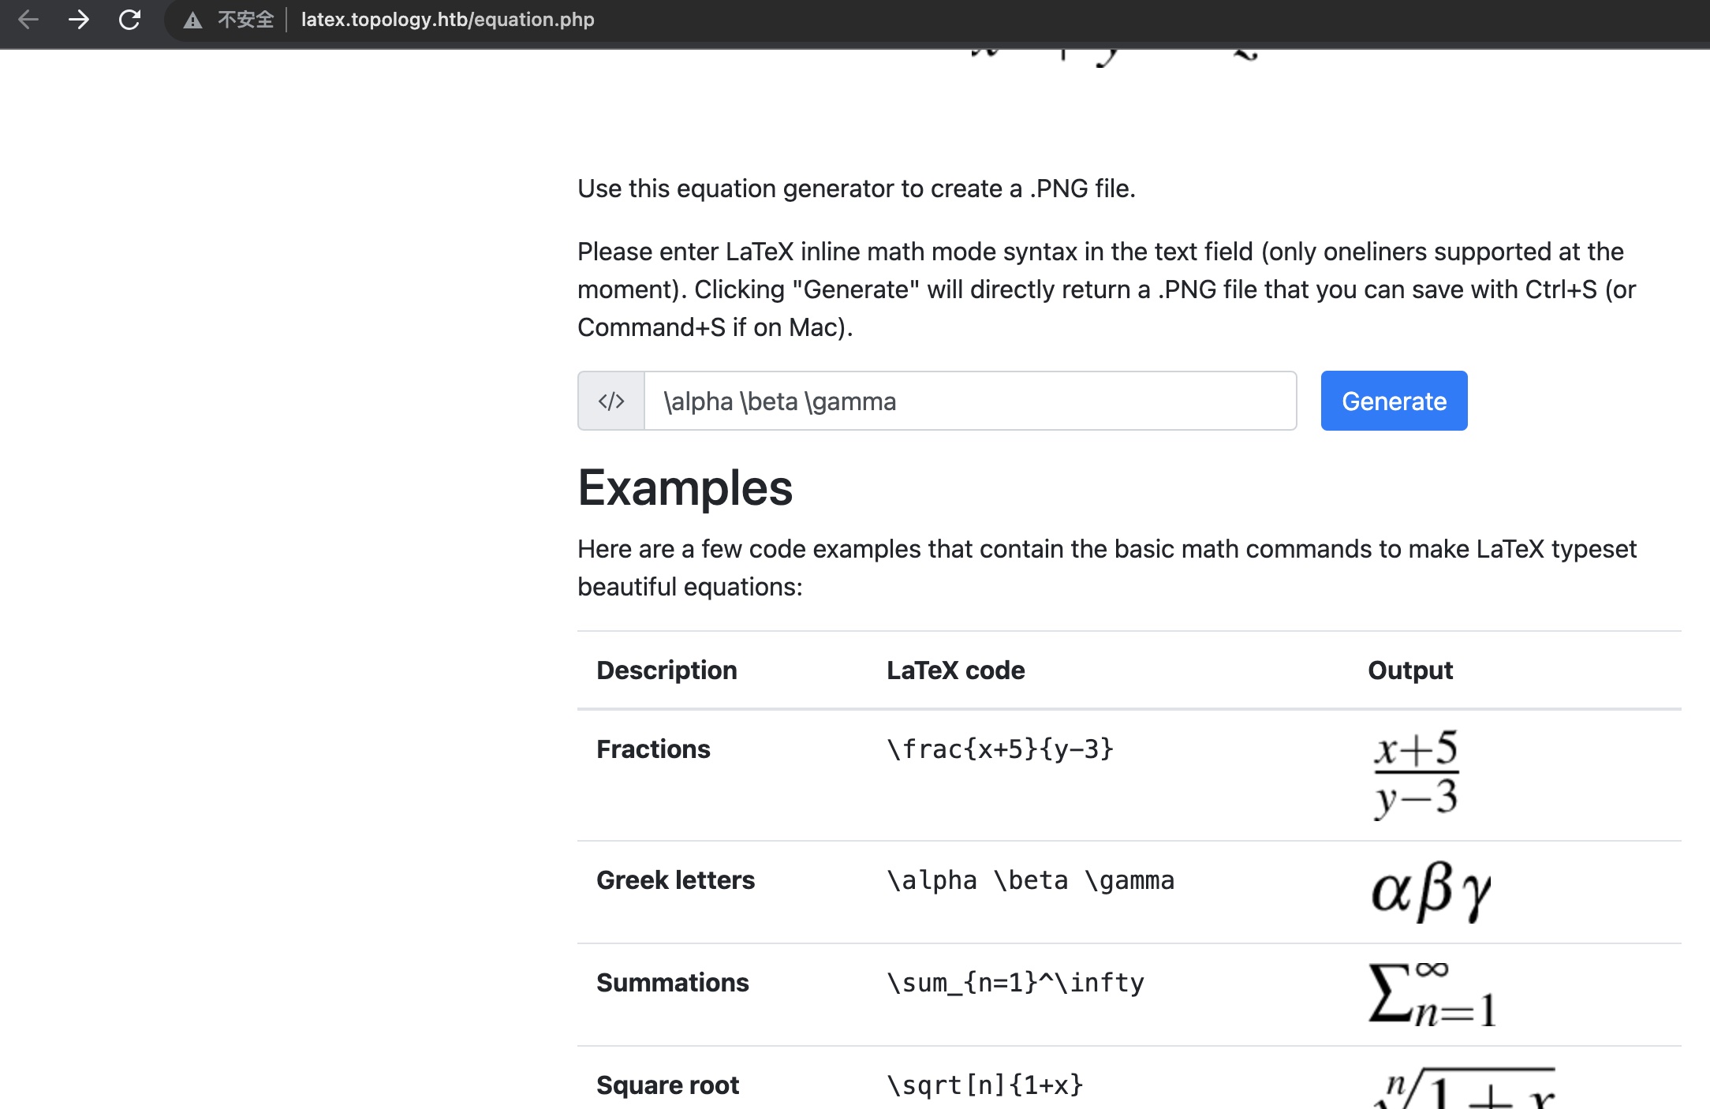1710x1109 pixels.
Task: Click the rendered fraction output image
Action: (1416, 774)
